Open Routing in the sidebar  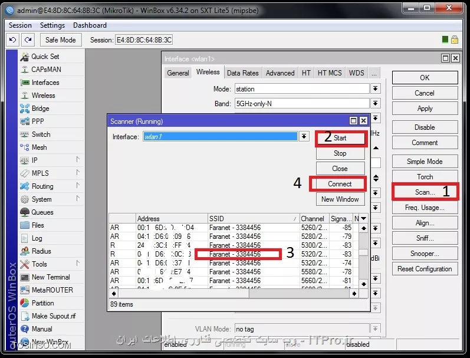coord(42,186)
